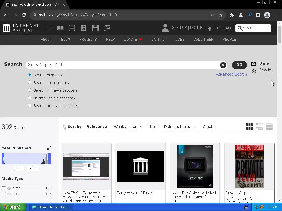Sort results by Creator
Image resolution: width=282 pixels, height=211 pixels.
(x=209, y=127)
